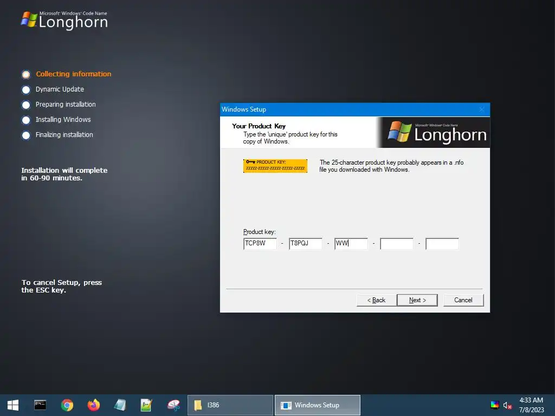Close the Windows Setup dialog window

point(482,109)
